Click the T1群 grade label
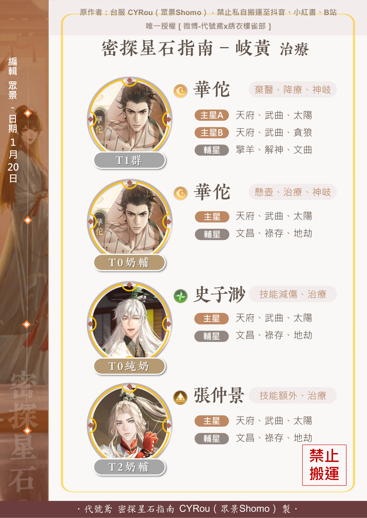Screen dimensions: 367x518 [x=130, y=160]
